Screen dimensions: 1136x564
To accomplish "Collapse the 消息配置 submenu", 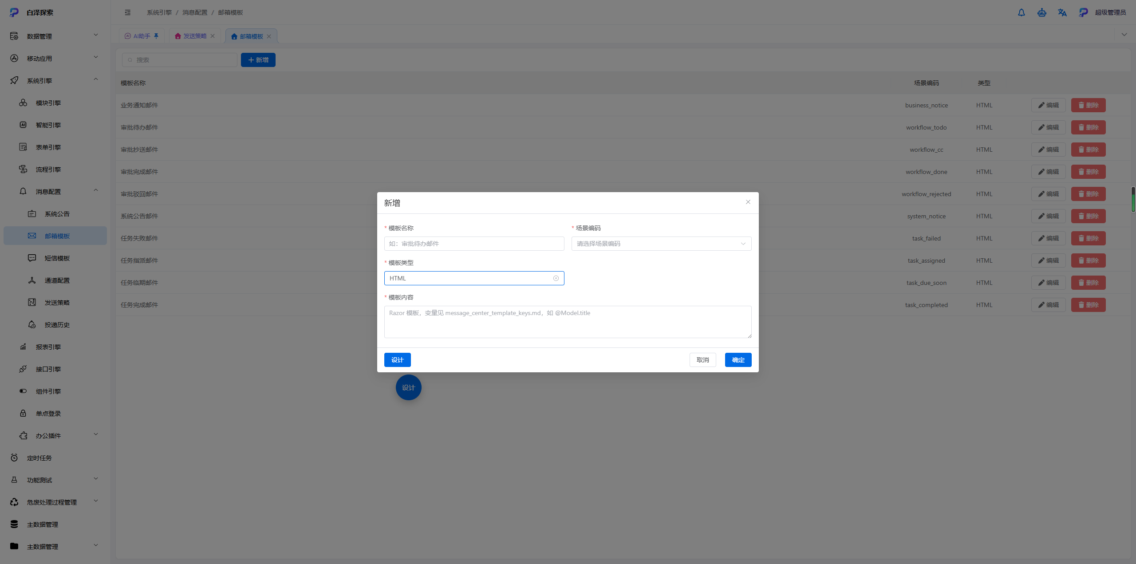I will click(x=55, y=192).
